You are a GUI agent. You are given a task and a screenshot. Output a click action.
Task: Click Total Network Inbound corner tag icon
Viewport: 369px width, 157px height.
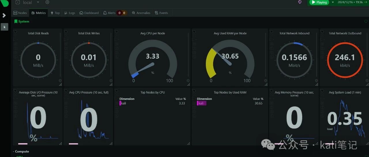272,31
